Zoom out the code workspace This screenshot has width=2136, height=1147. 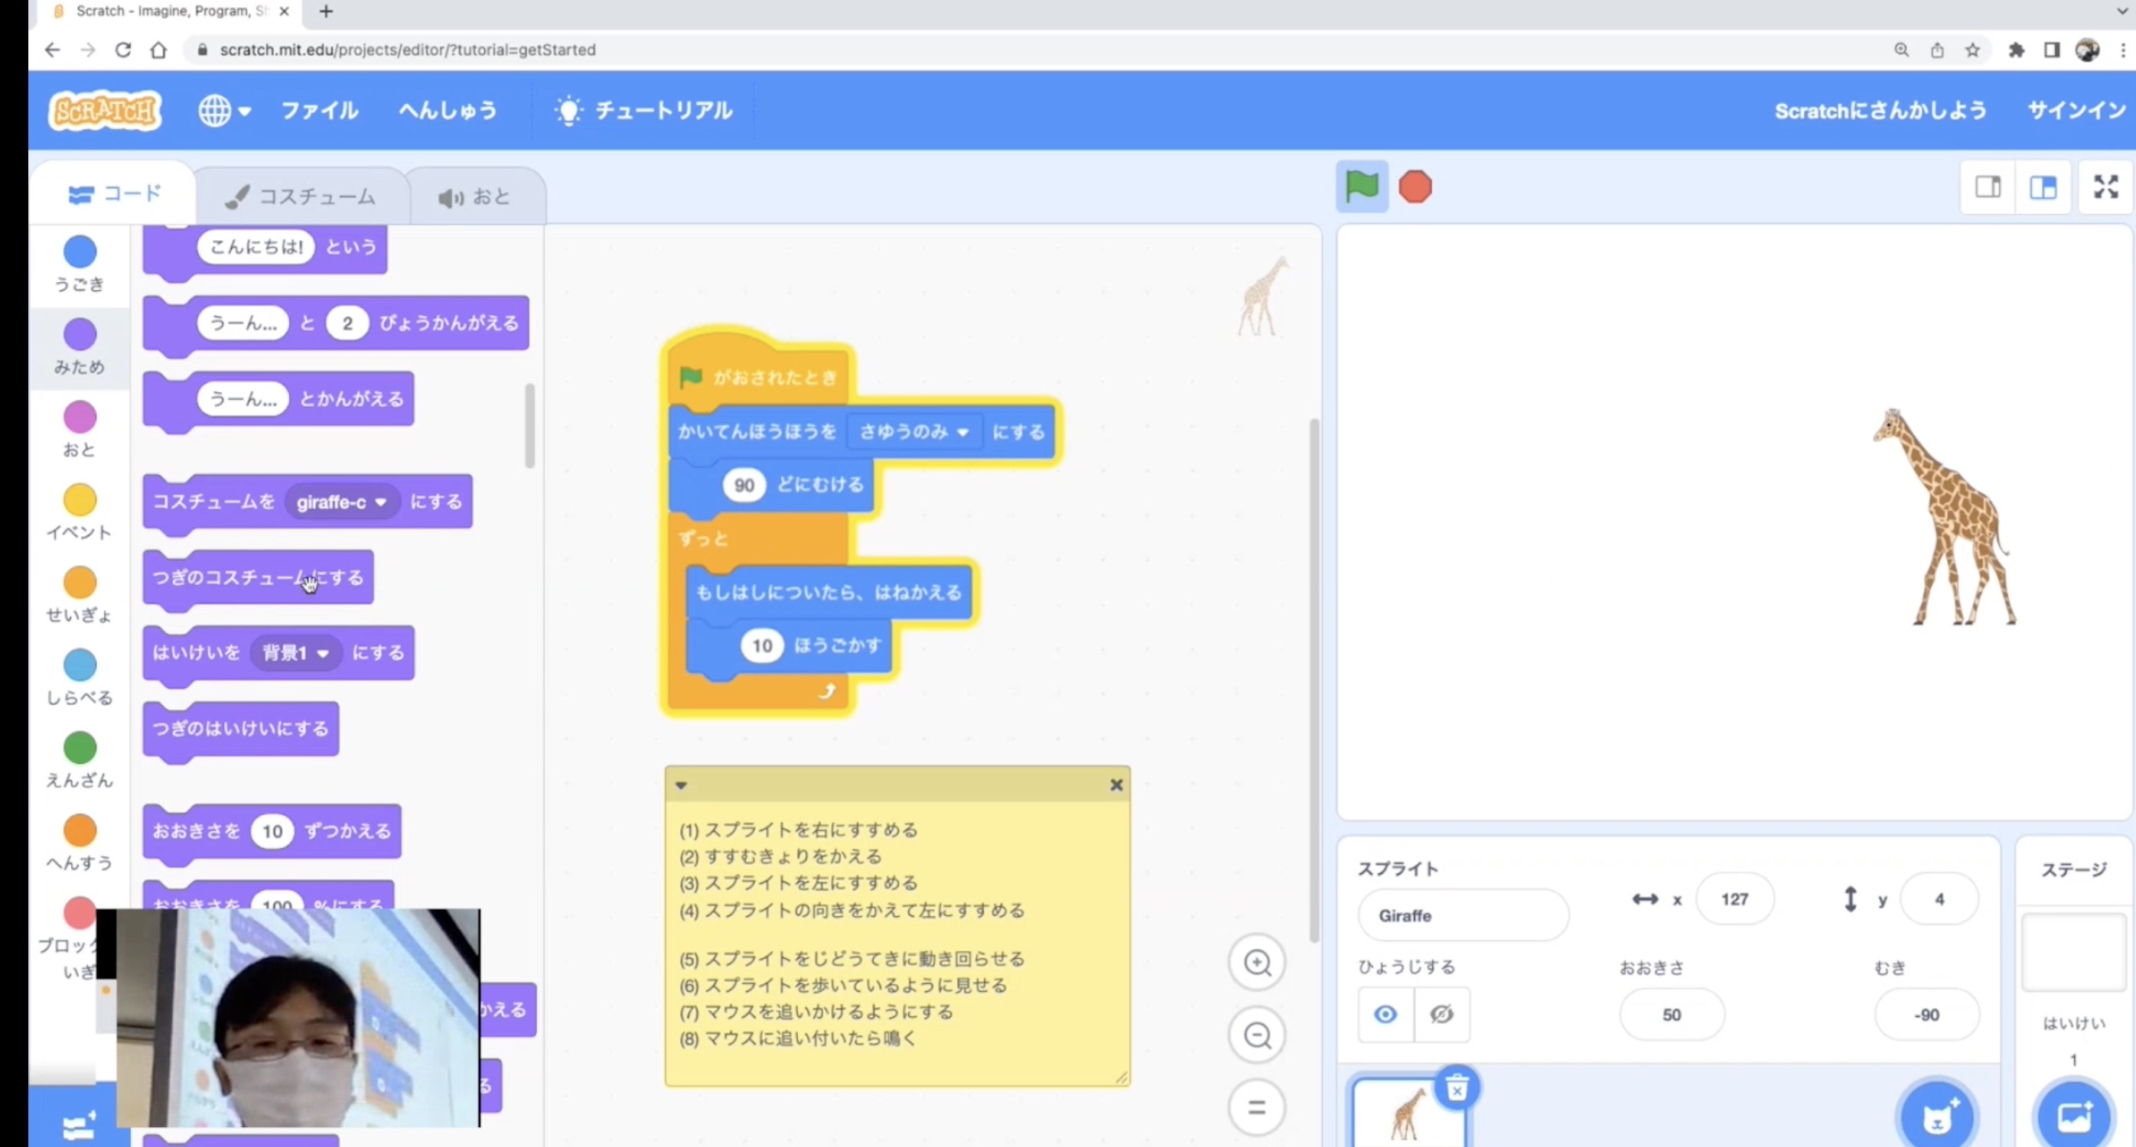click(x=1257, y=1035)
